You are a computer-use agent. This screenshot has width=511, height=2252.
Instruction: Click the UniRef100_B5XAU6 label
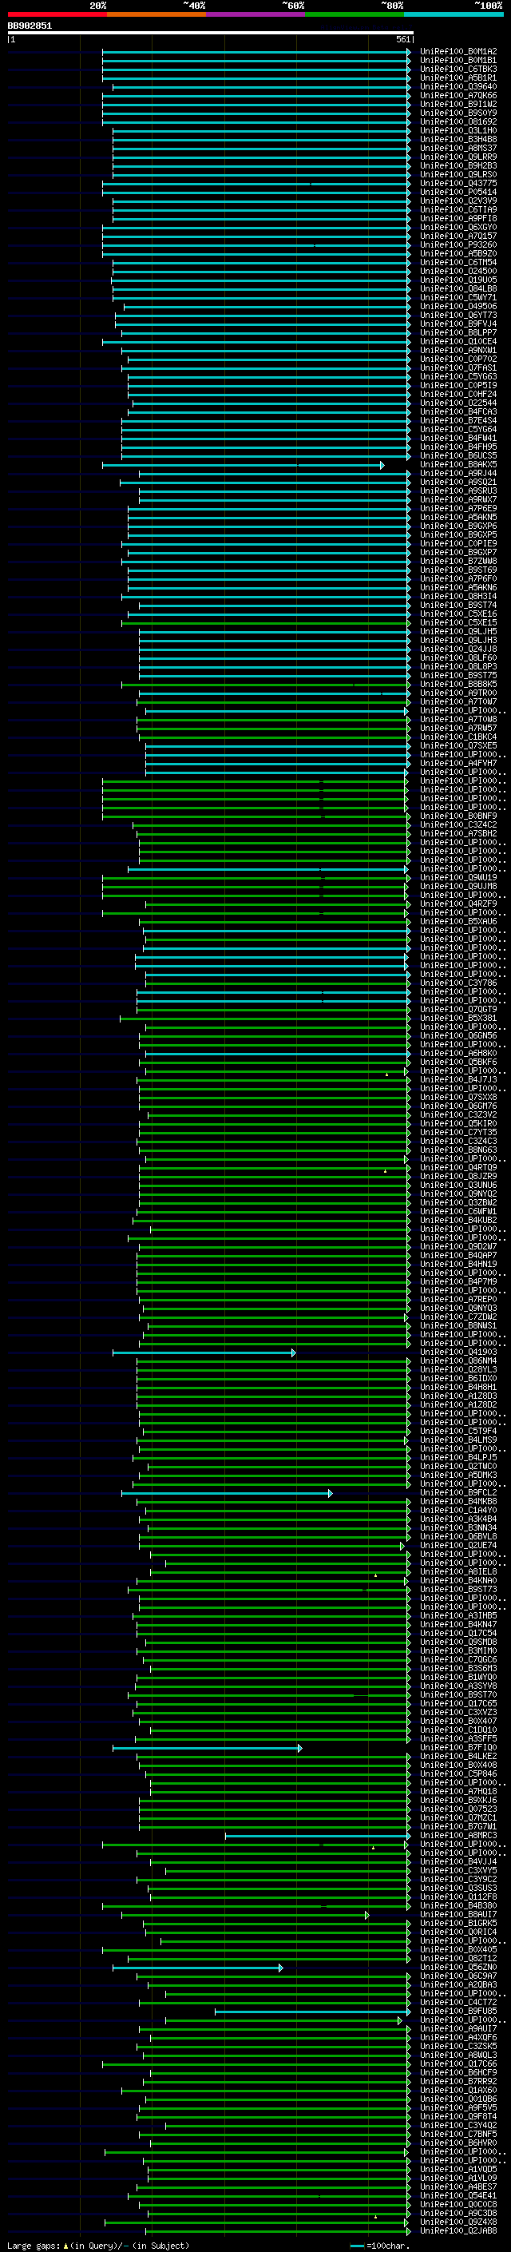pyautogui.click(x=458, y=921)
